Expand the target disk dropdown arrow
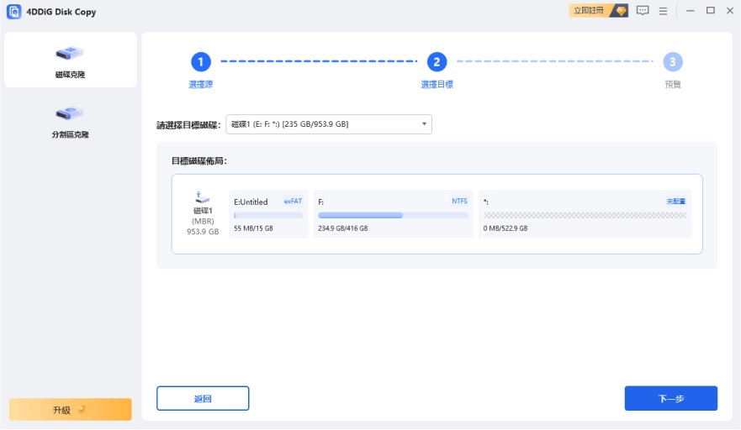This screenshot has height=430, width=741. pos(424,124)
